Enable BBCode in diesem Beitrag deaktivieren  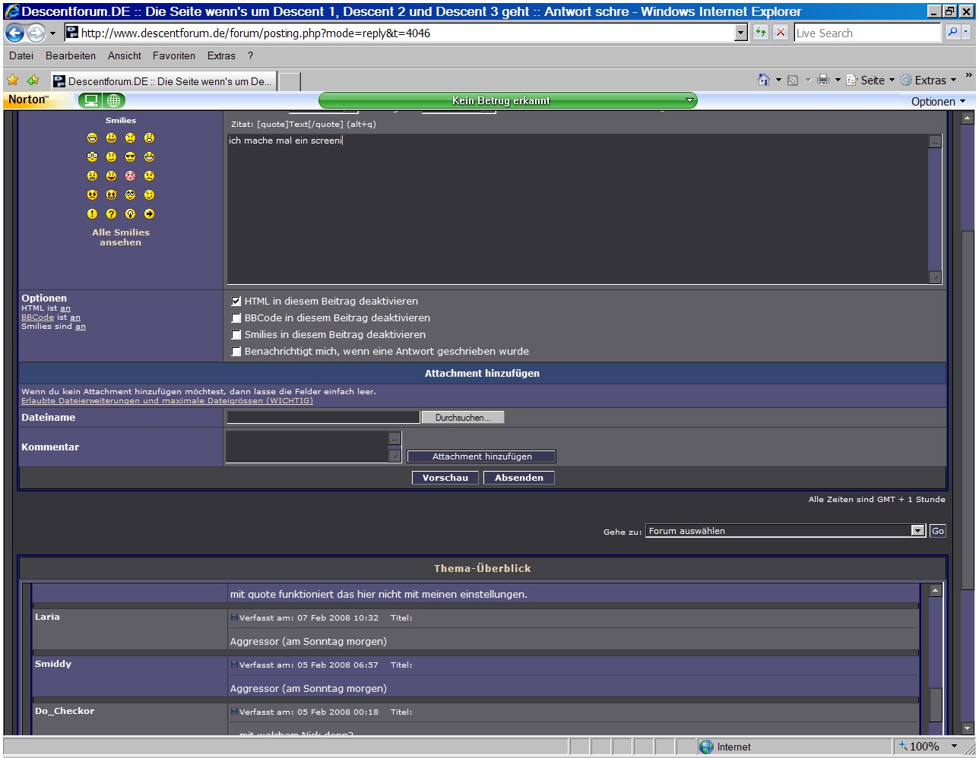pyautogui.click(x=236, y=318)
